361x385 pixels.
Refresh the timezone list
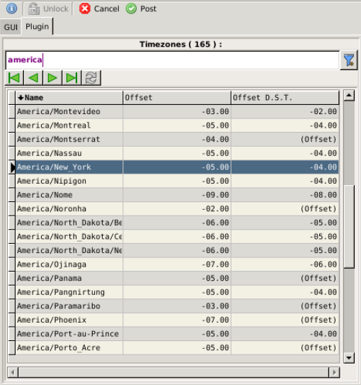click(91, 78)
